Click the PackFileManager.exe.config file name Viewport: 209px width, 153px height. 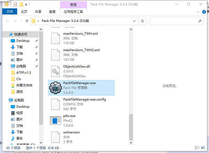85,99
